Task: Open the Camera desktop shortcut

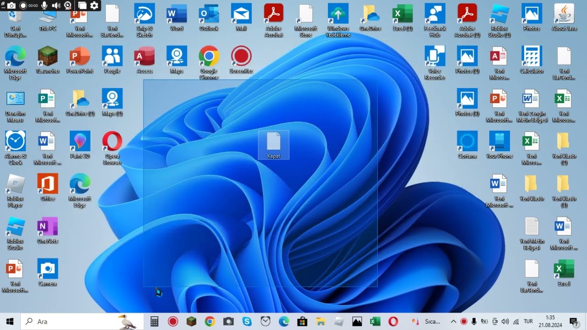Action: click(x=47, y=273)
